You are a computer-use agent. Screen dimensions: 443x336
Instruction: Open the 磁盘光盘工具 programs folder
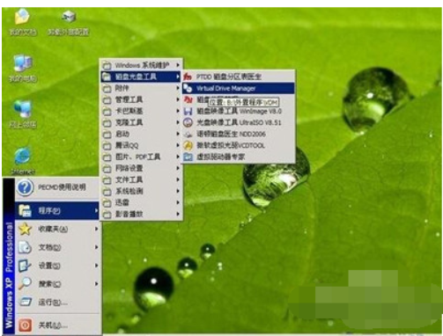141,77
